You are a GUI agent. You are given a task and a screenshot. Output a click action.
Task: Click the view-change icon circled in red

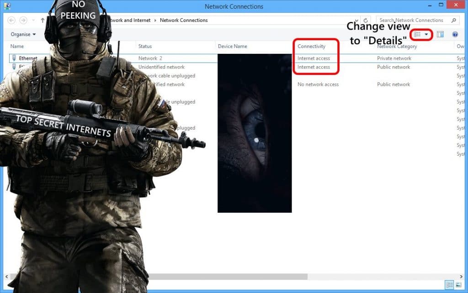click(418, 34)
